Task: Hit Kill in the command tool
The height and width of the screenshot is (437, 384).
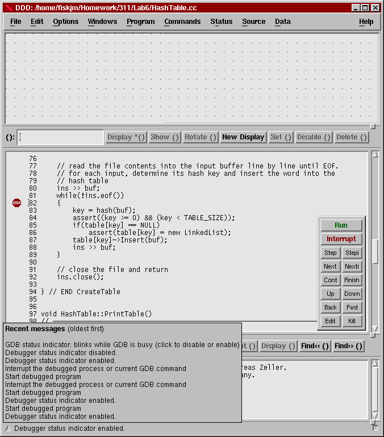Action: pyautogui.click(x=352, y=321)
